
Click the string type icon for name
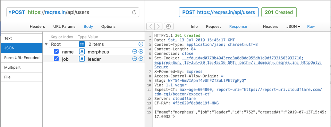[x=82, y=52]
